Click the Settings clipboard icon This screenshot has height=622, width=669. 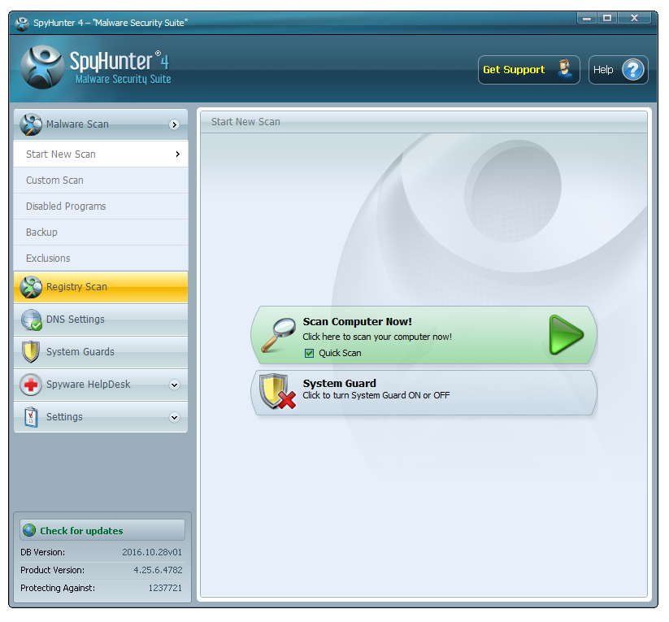[31, 417]
